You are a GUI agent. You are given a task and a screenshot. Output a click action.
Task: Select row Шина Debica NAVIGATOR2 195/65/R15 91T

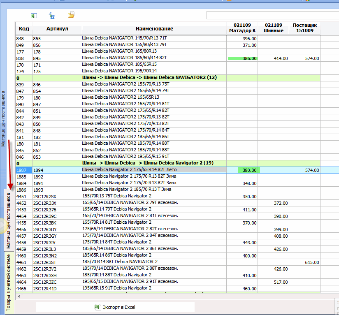pyautogui.click(x=168, y=157)
